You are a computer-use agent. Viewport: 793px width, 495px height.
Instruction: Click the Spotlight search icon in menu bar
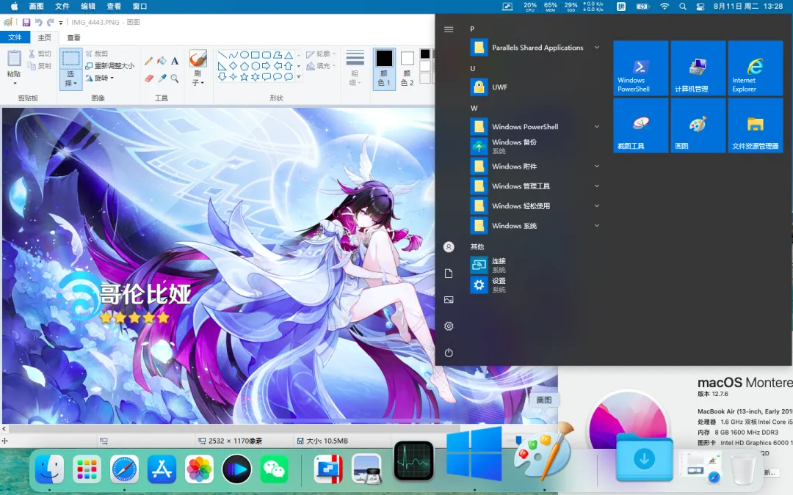point(683,6)
